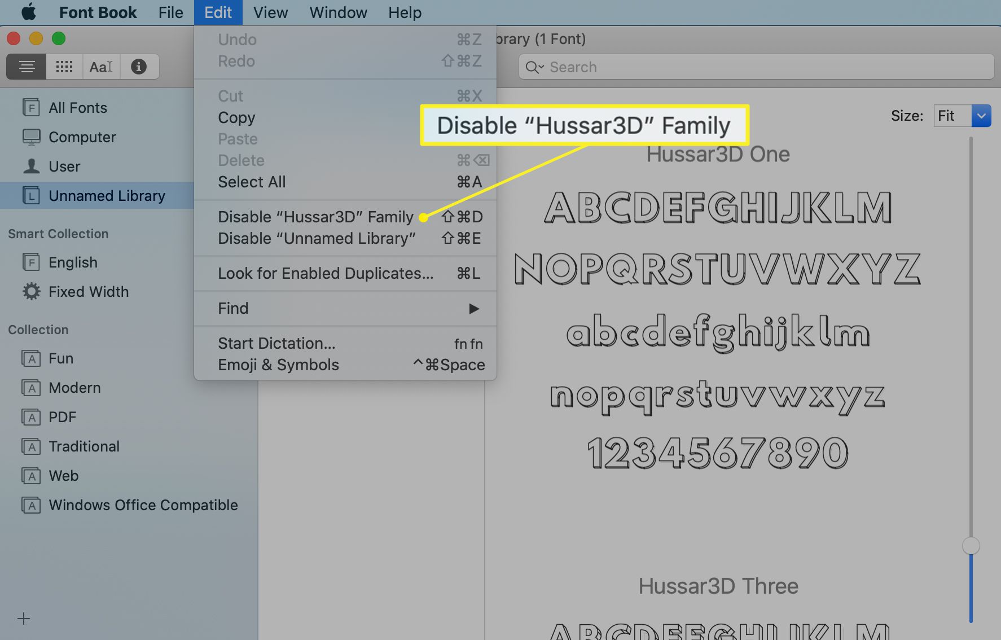Click the Computer monitor icon
Viewport: 1001px width, 640px height.
pyautogui.click(x=31, y=137)
